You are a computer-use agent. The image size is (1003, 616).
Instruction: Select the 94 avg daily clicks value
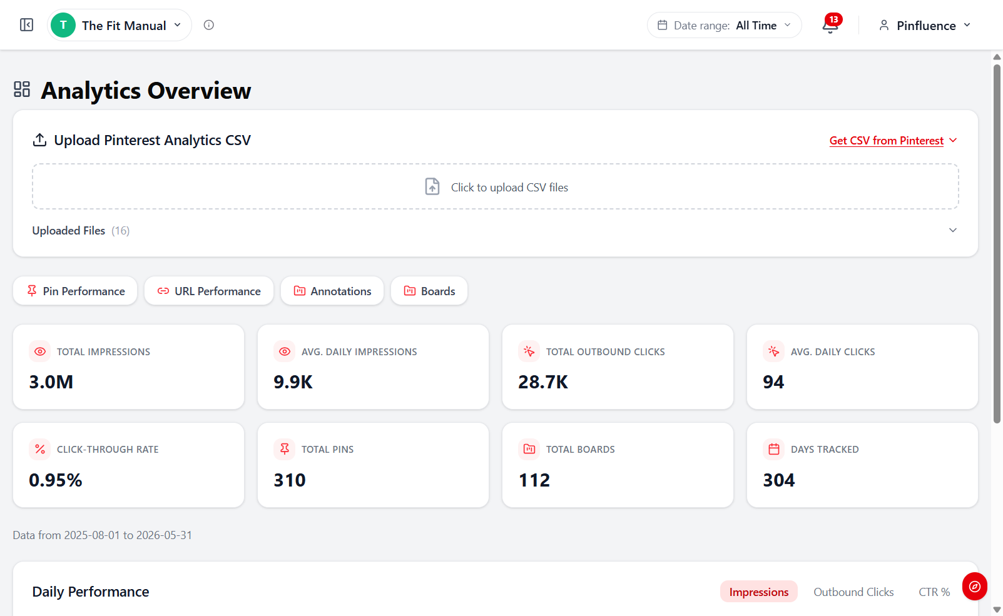pos(773,382)
